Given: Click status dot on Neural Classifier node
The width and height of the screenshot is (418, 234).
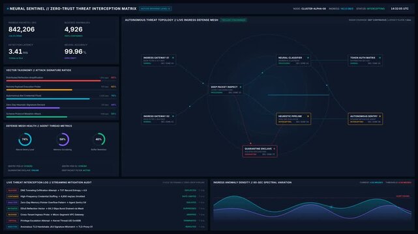Looking at the screenshot, I should pos(308,58).
